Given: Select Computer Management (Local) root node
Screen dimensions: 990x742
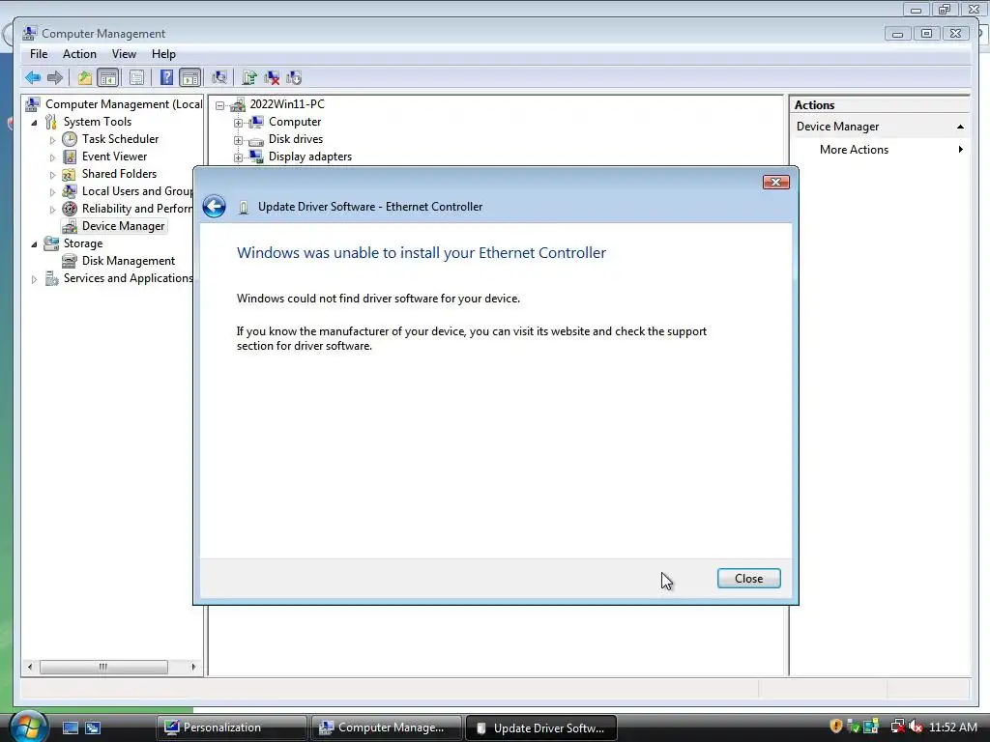Looking at the screenshot, I should [x=123, y=104].
